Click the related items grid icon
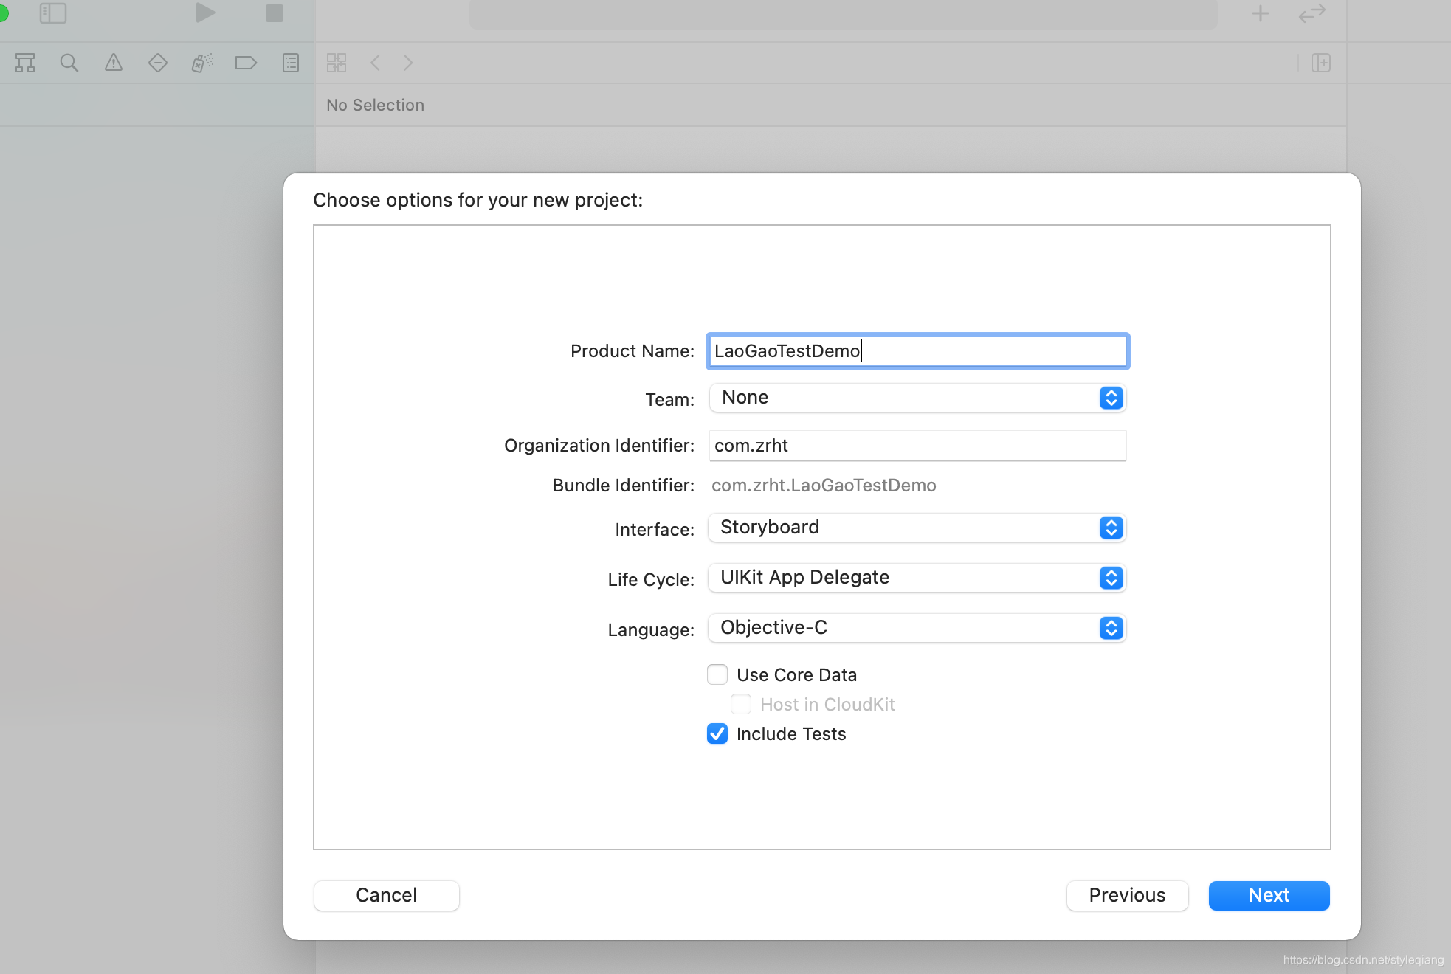 tap(337, 63)
